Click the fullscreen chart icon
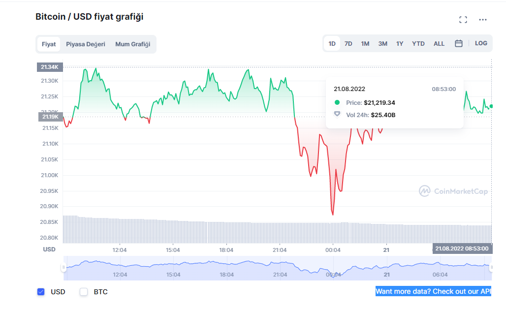 [x=463, y=20]
